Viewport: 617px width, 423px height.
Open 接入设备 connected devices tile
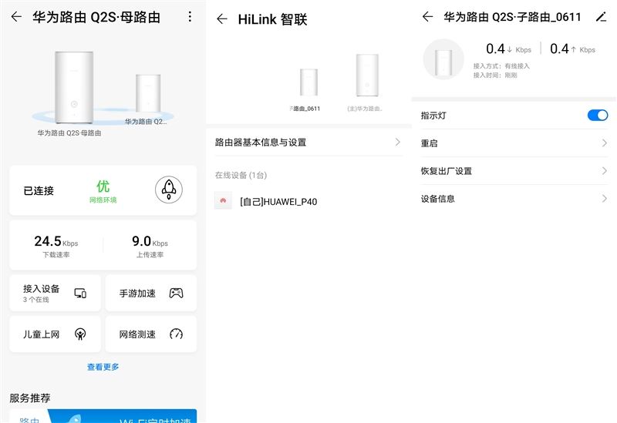coord(55,293)
